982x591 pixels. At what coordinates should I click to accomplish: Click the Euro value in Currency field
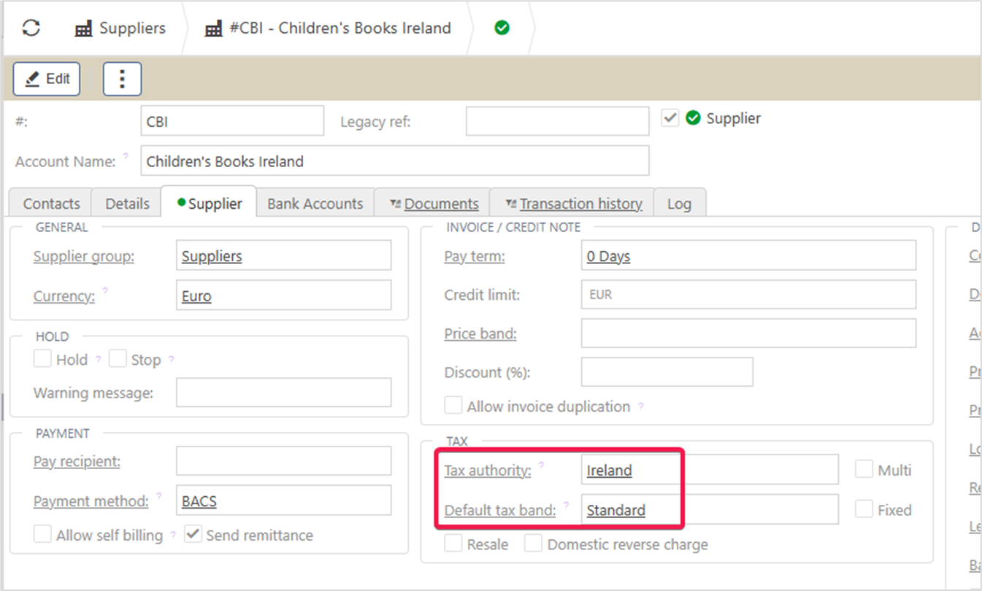point(196,296)
